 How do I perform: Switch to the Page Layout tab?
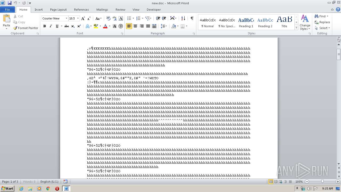(x=58, y=10)
